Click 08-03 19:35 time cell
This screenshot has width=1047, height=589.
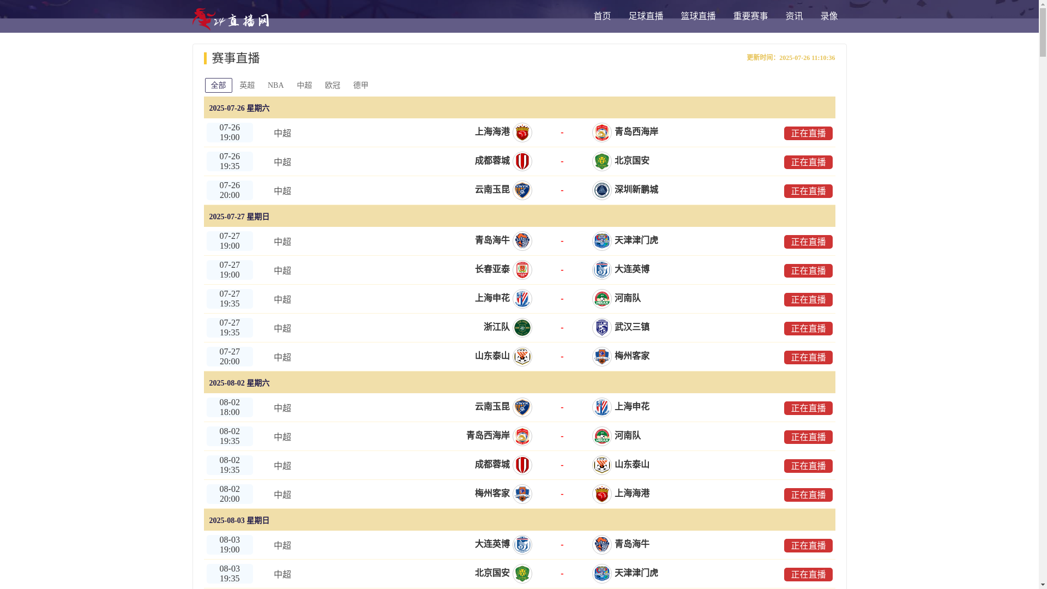230,574
